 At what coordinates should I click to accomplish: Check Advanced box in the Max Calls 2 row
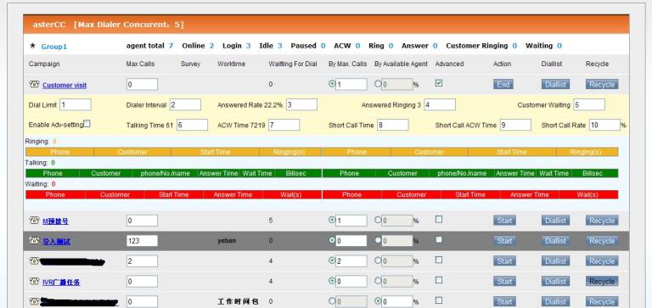coord(439,260)
